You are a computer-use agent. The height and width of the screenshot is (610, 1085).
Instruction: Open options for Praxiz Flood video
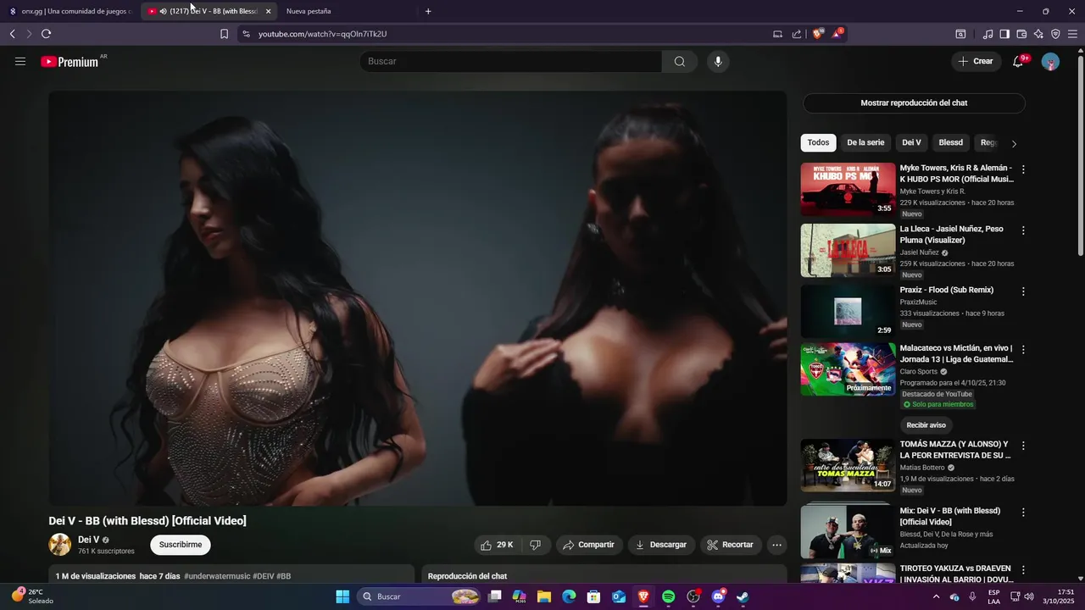pos(1023,291)
